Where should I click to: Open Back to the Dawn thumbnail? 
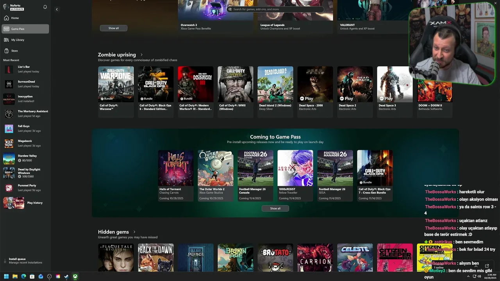(156, 258)
